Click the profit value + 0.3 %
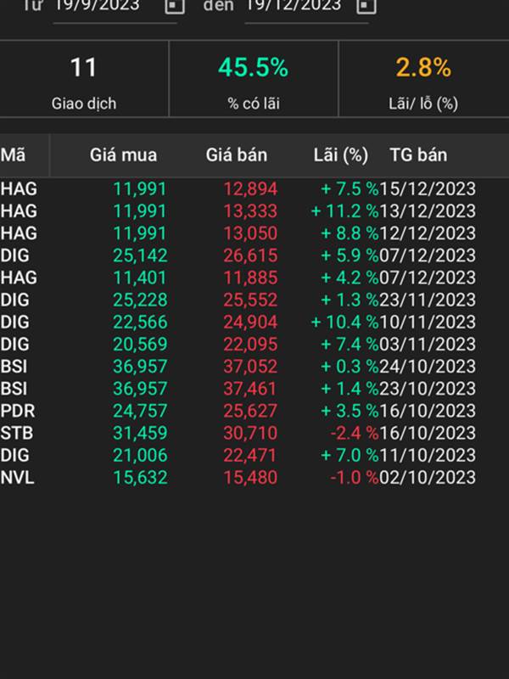 click(x=350, y=366)
